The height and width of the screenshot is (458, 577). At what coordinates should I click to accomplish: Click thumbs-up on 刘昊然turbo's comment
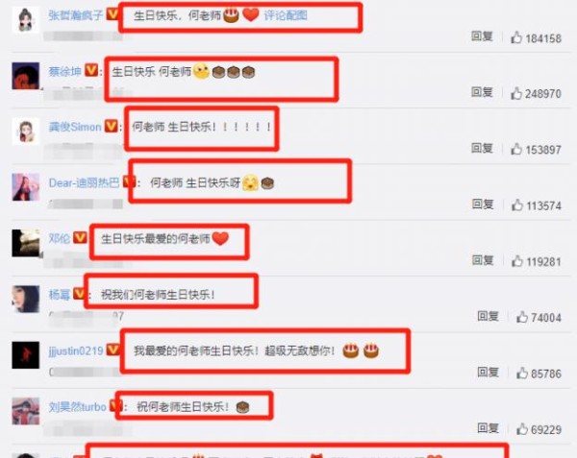coord(522,429)
